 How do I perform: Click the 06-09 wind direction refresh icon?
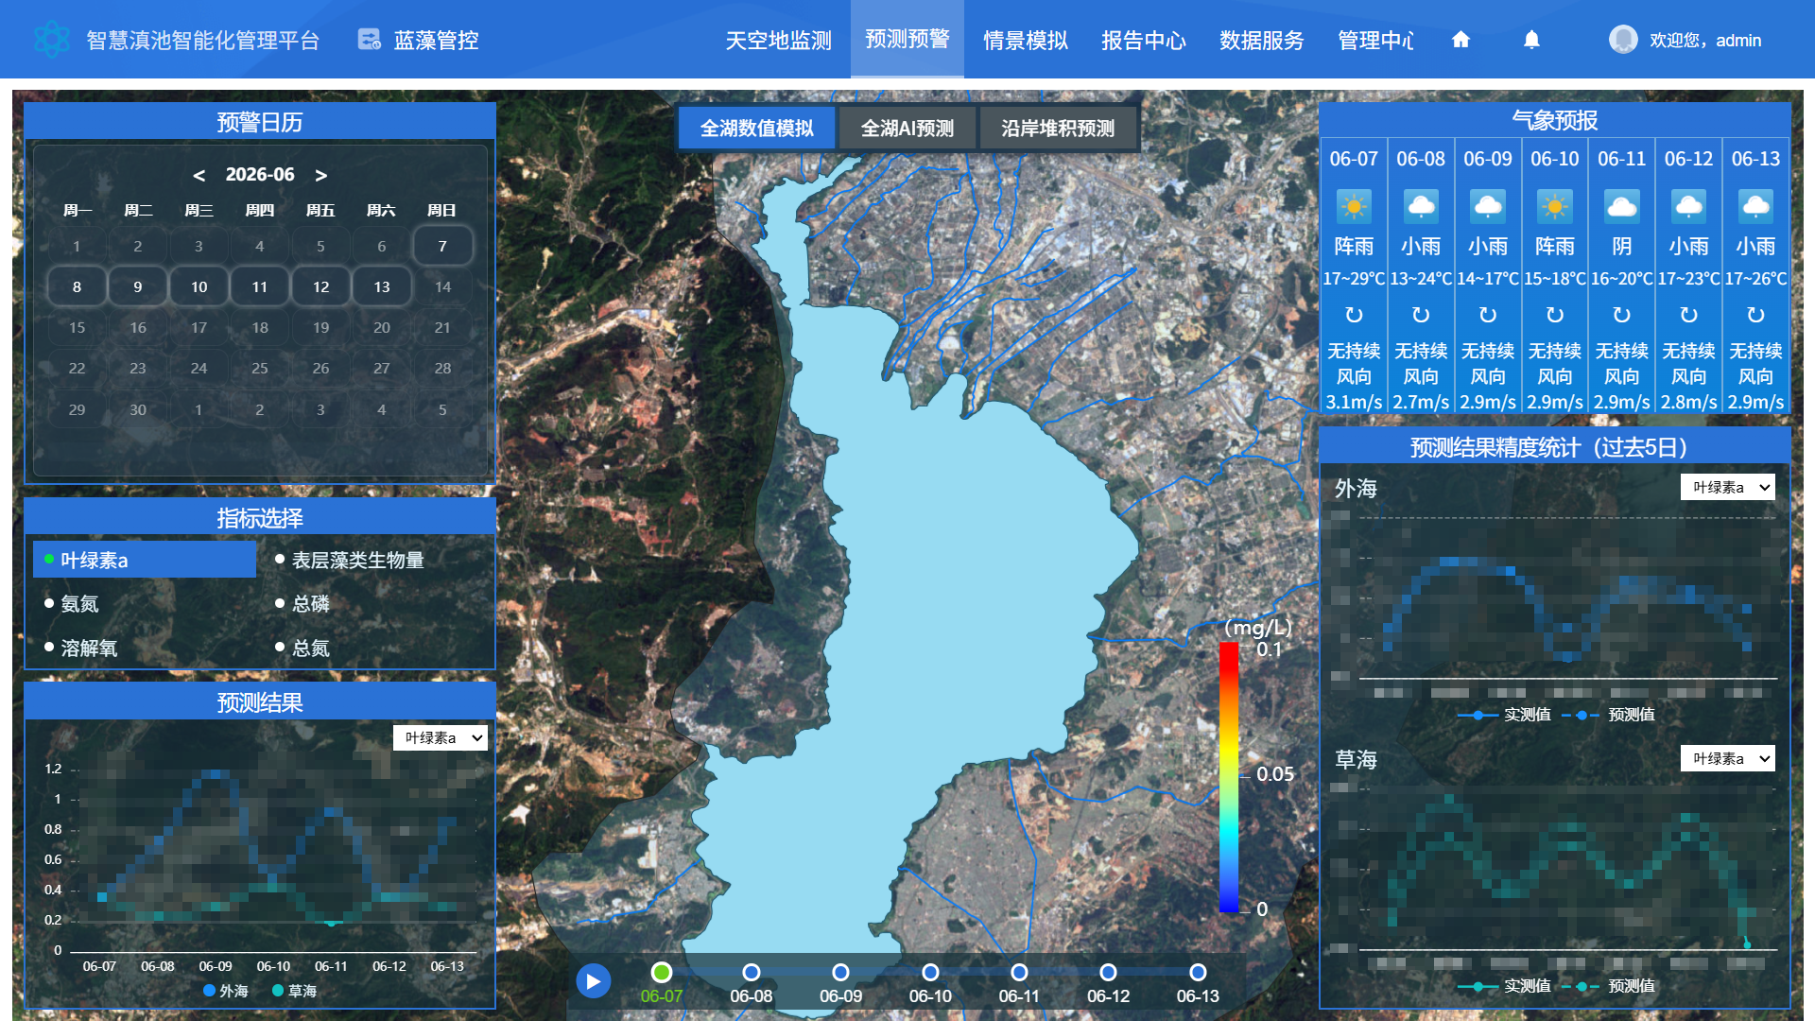point(1488,314)
